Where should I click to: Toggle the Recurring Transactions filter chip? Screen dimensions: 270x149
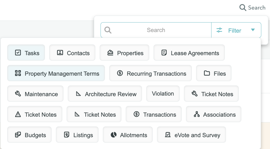150,73
